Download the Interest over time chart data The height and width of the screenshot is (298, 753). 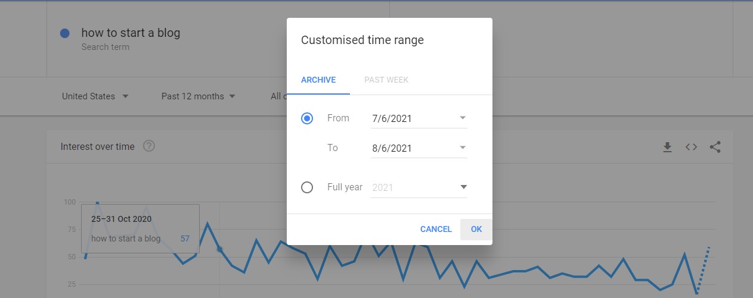667,147
